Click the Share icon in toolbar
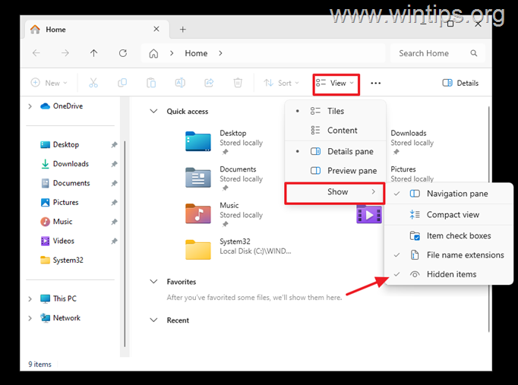Viewport: 518px width, 385px height. point(209,83)
